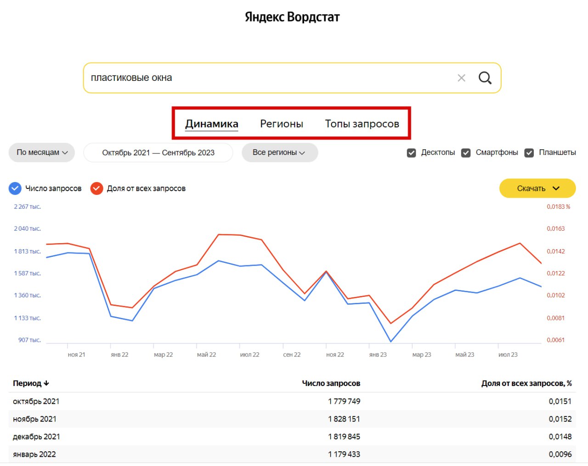Toggle blue Число запросов series
Image resolution: width=588 pixels, height=466 pixels.
(15, 188)
